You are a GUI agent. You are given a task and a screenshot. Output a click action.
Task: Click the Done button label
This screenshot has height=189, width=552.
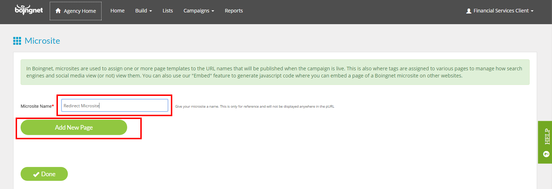coord(48,174)
